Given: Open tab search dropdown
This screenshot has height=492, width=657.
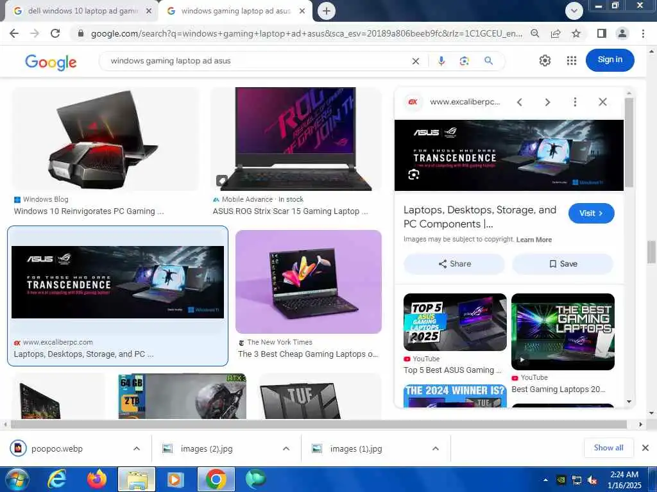Looking at the screenshot, I should point(574,11).
